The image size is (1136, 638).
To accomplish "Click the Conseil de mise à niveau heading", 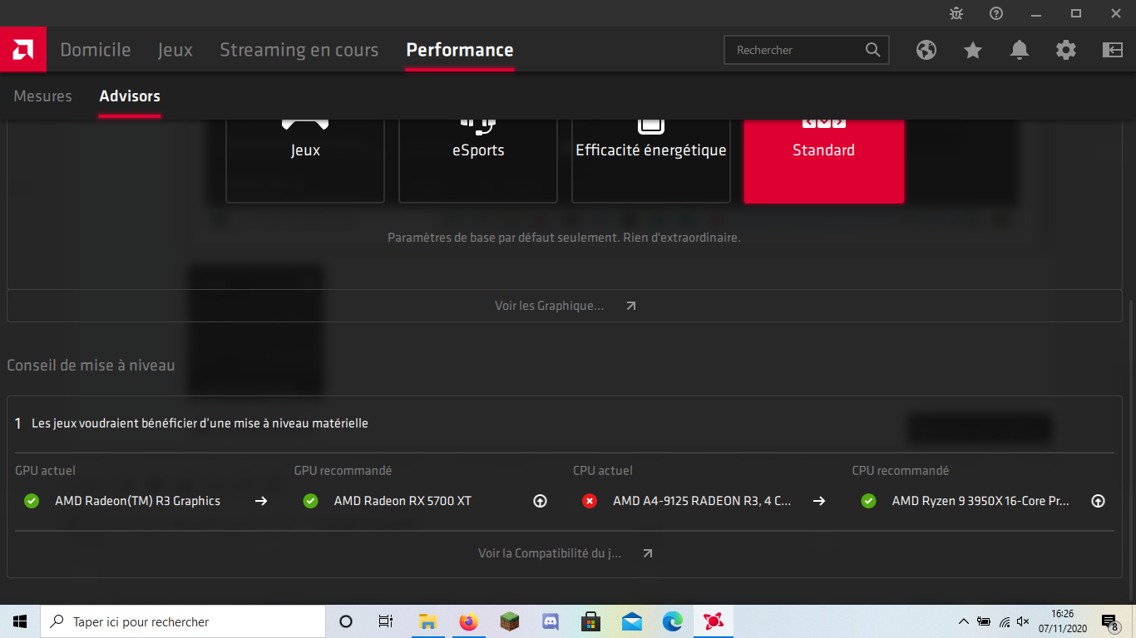I will click(91, 365).
